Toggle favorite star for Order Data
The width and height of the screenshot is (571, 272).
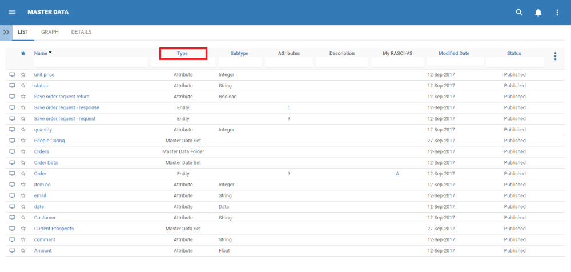pos(23,163)
